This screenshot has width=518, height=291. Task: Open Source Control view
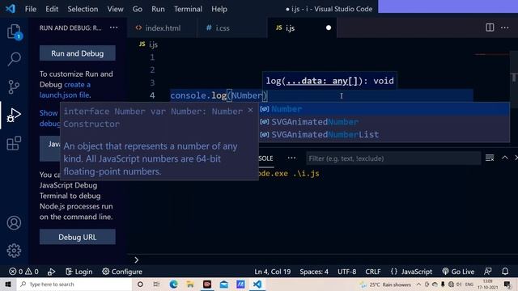pyautogui.click(x=14, y=87)
